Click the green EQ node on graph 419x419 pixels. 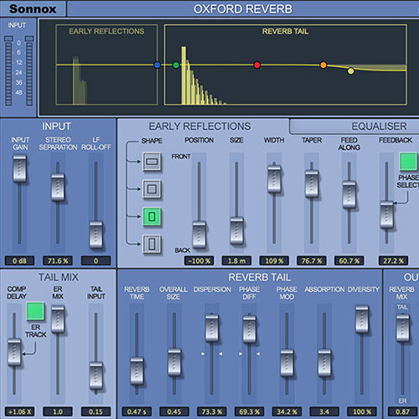[x=176, y=65]
